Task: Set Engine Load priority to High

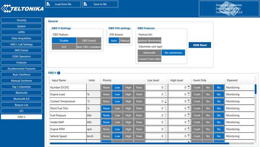Action: pyautogui.click(x=128, y=94)
